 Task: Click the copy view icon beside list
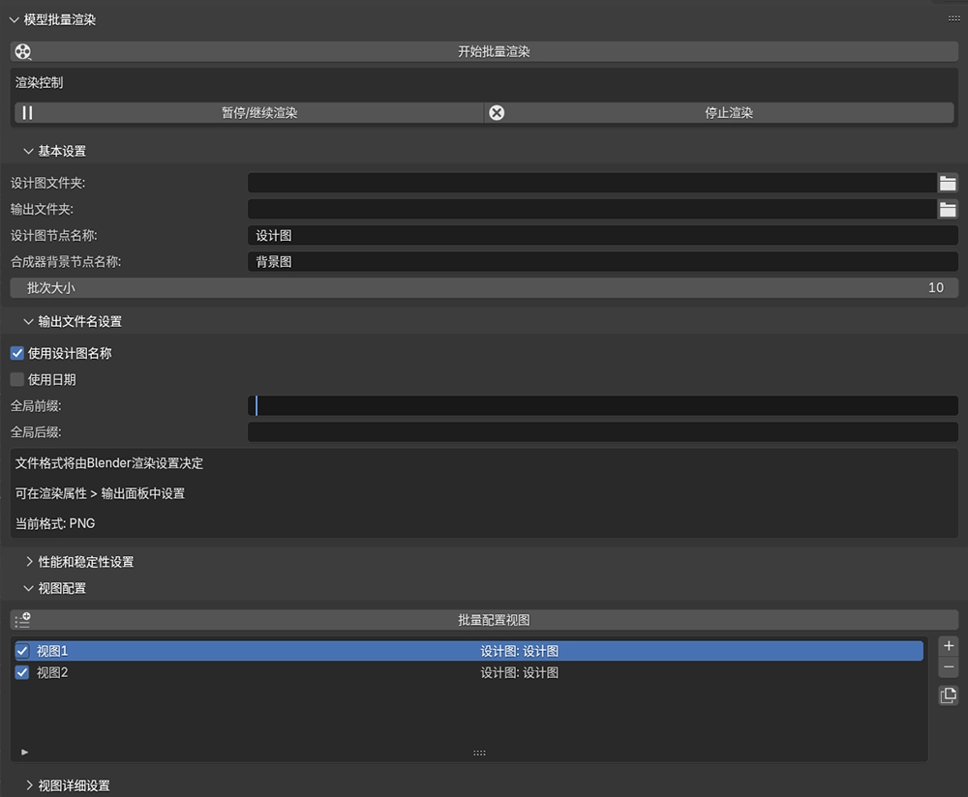(949, 695)
